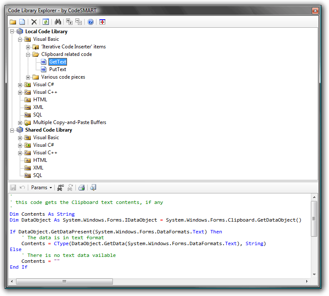Click the undo arrow icon
The width and height of the screenshot is (329, 296).
pos(22,187)
